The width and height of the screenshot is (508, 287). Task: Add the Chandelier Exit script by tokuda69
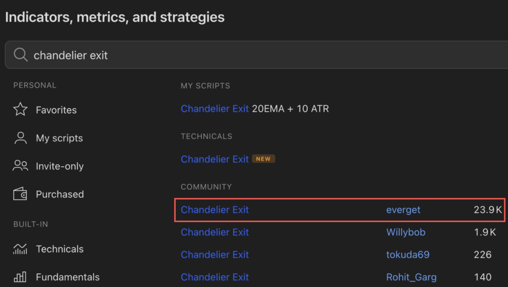click(215, 255)
